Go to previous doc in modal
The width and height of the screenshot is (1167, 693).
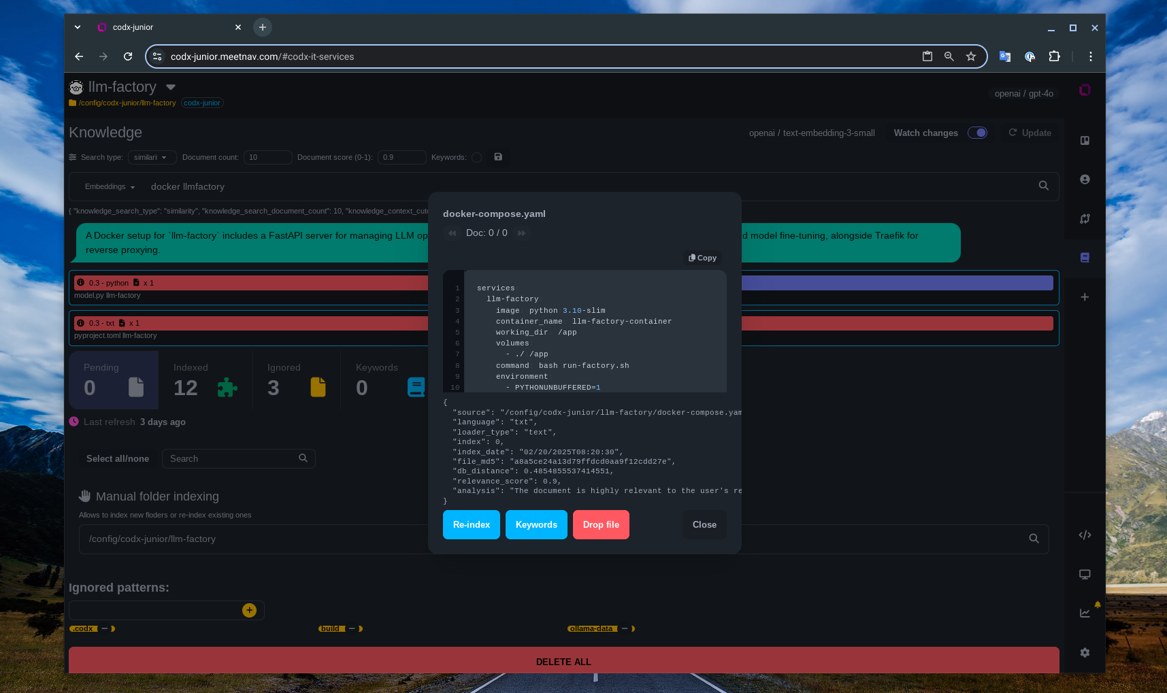coord(452,233)
